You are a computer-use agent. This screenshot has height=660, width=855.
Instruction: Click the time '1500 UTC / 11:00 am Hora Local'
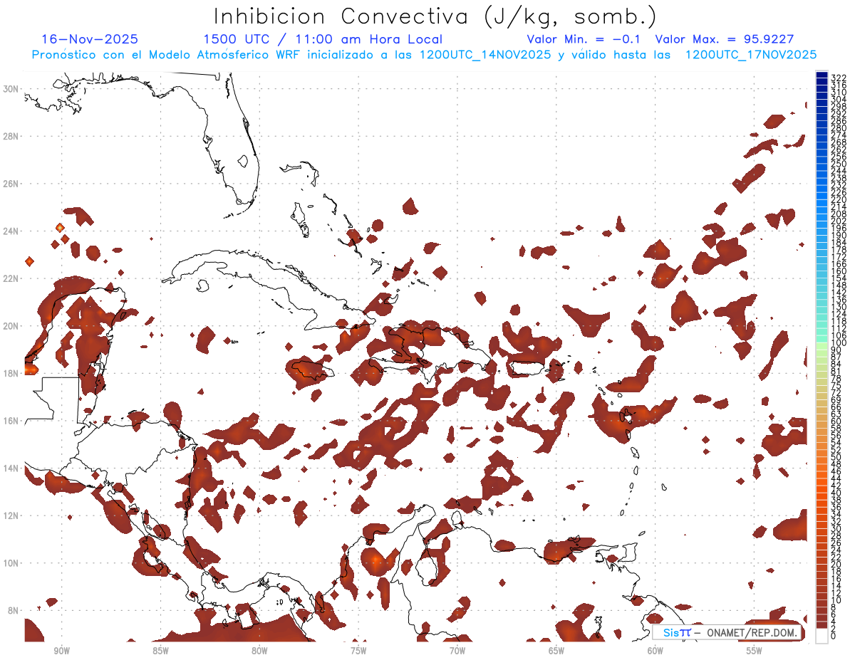point(323,39)
